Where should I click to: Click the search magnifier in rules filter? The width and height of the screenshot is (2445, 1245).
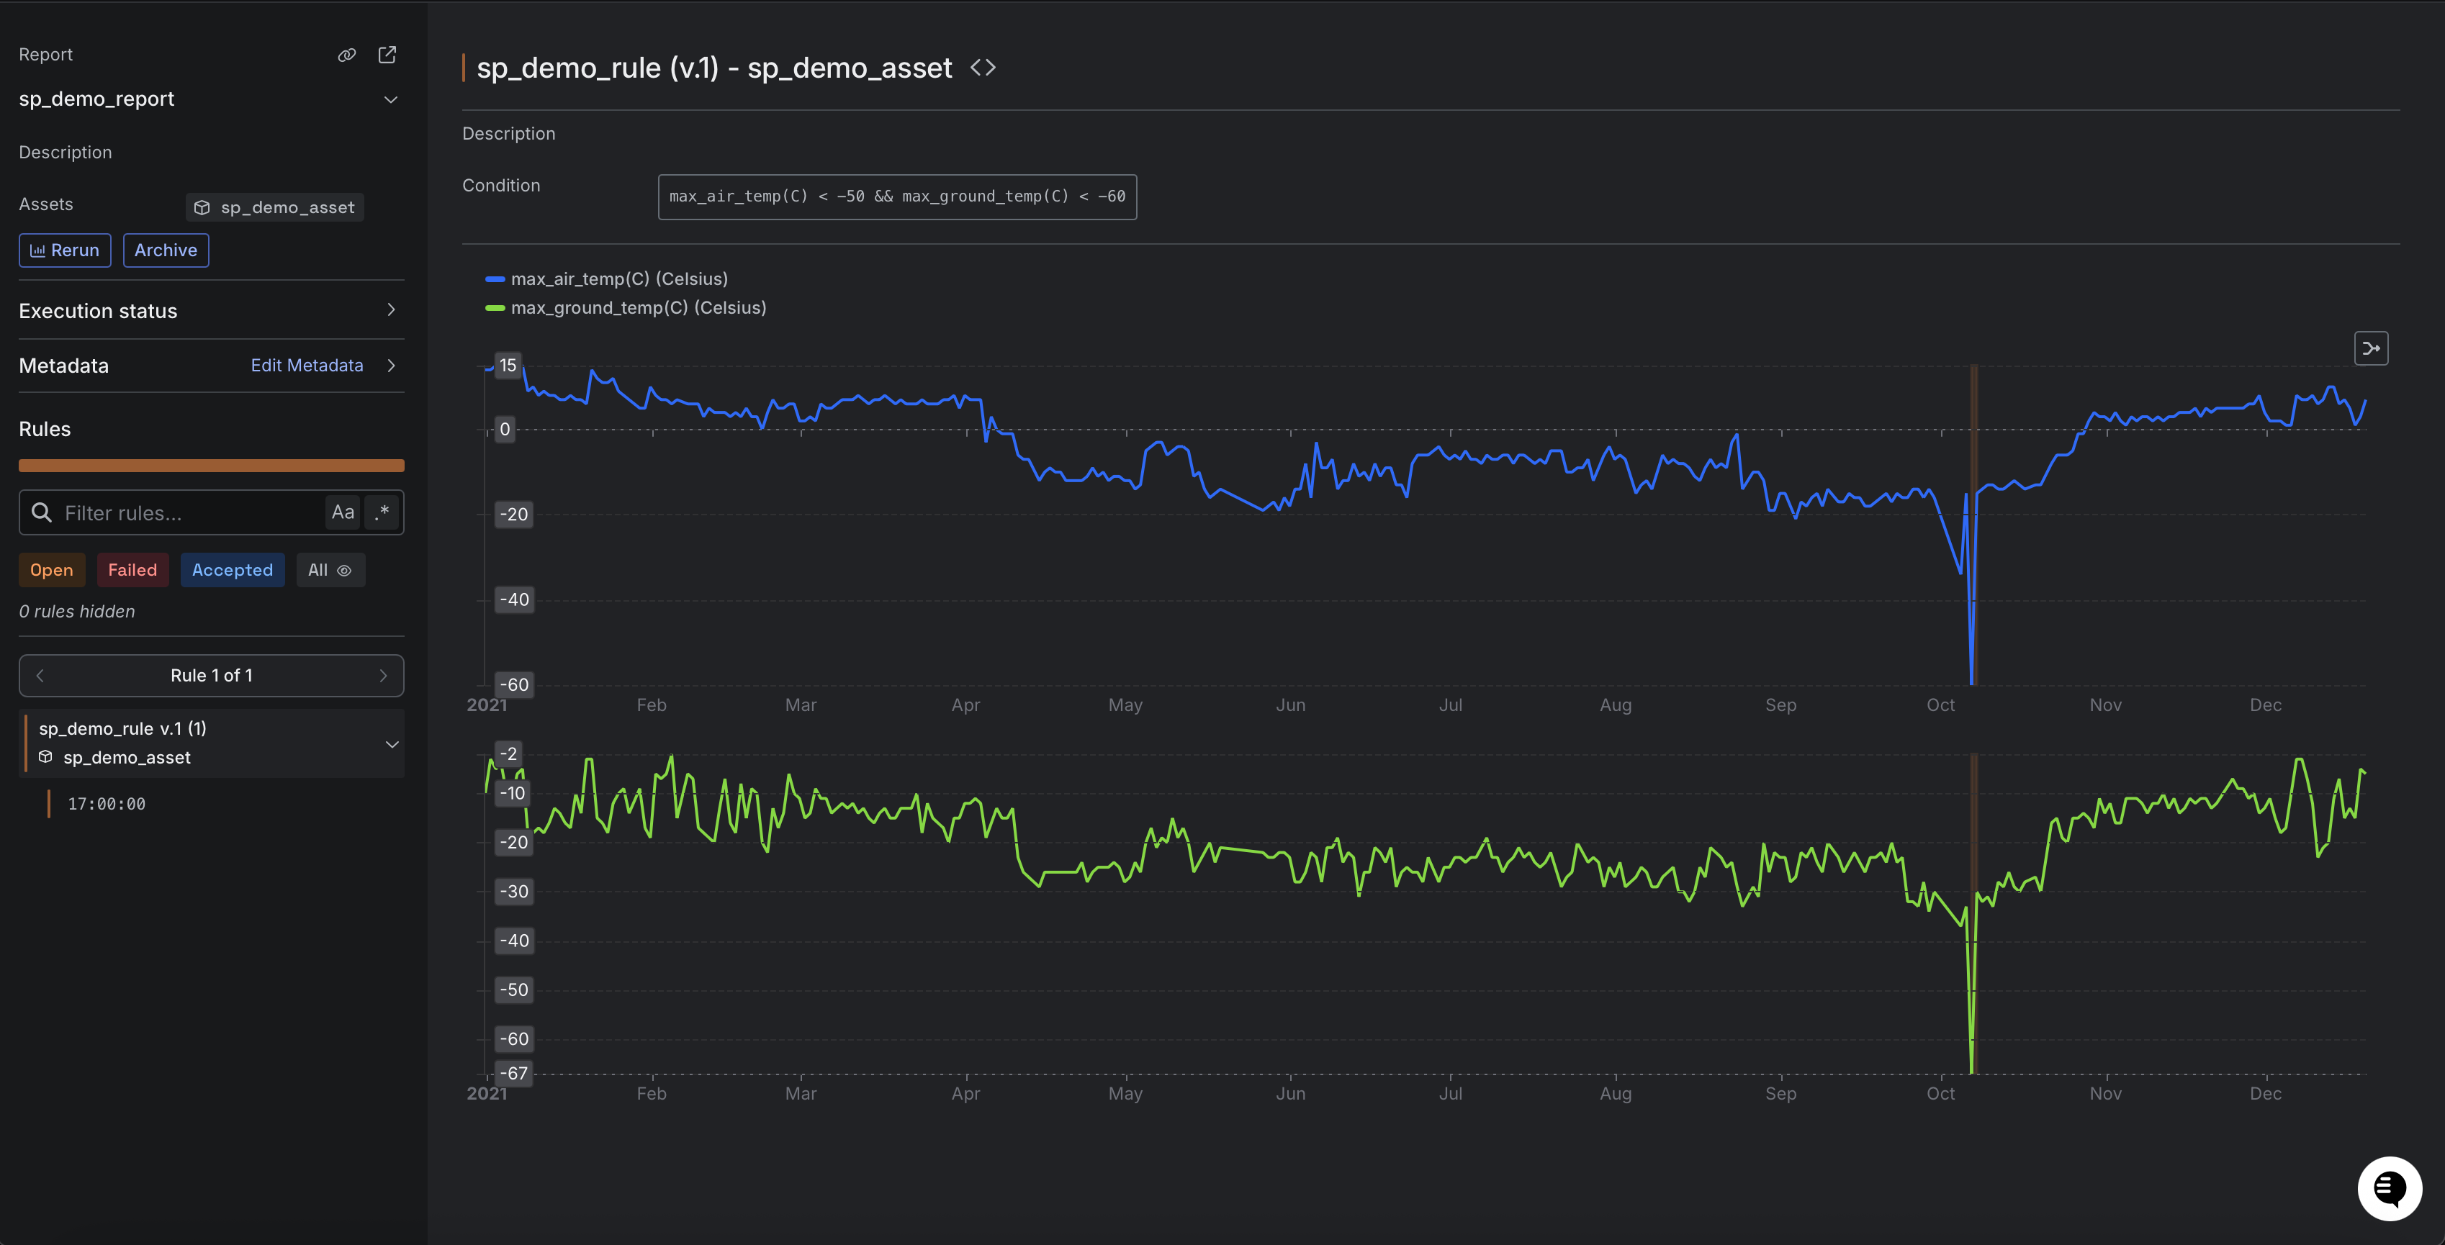pyautogui.click(x=42, y=512)
